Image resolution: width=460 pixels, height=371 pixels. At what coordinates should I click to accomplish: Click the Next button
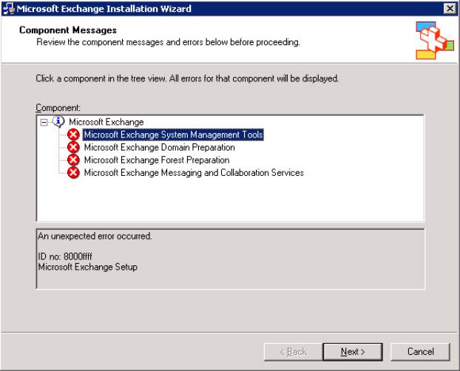pos(353,352)
